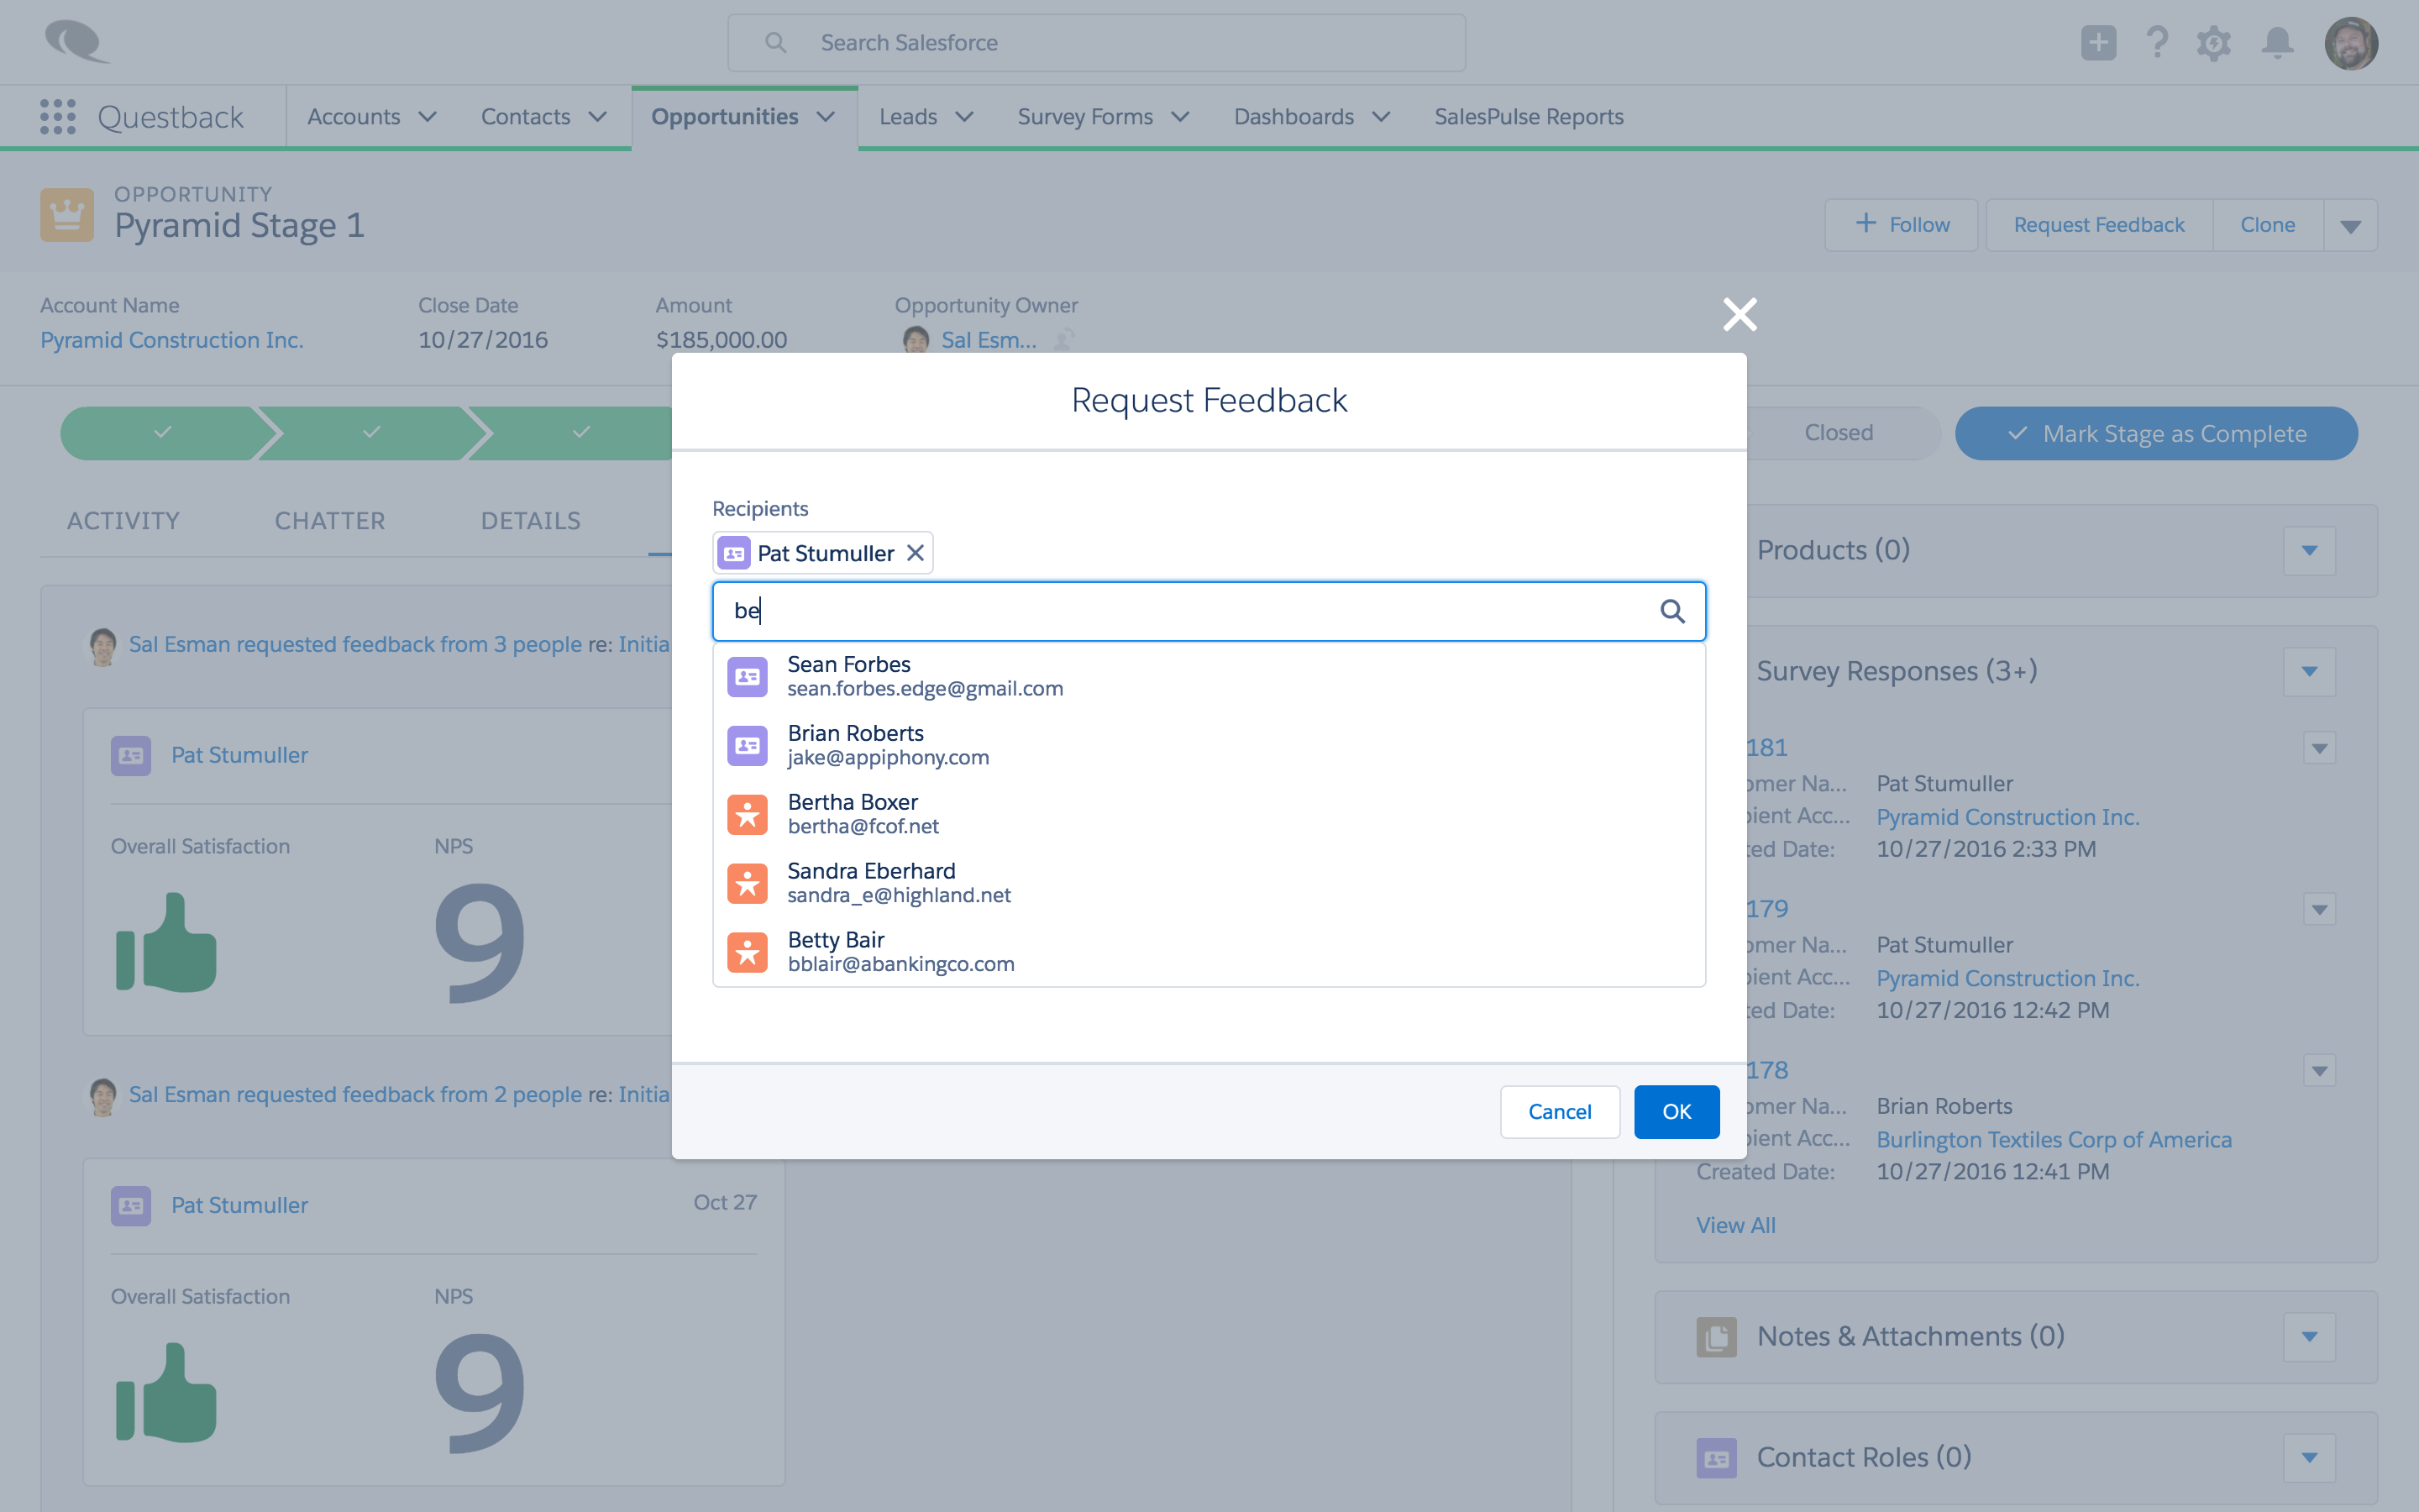Click the Betty Bair lead icon
The width and height of the screenshot is (2419, 1512).
click(747, 953)
